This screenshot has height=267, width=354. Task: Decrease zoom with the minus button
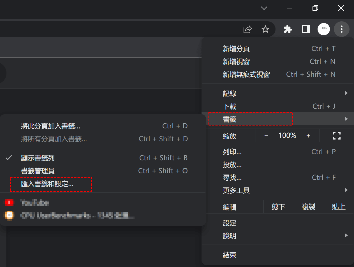click(266, 136)
